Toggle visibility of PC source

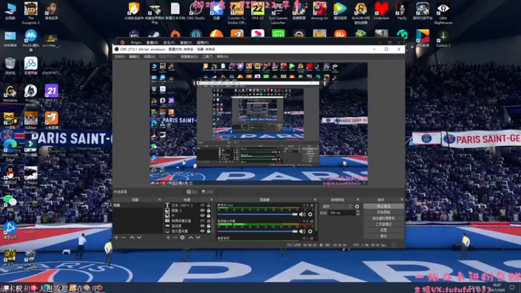202,216
